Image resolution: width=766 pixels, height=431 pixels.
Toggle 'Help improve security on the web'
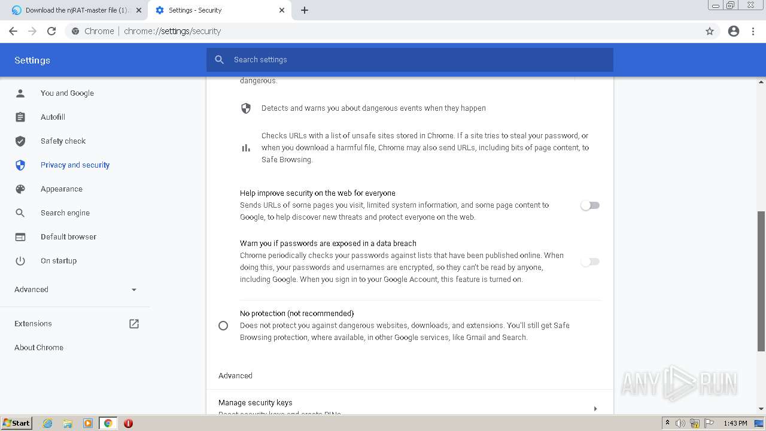tap(590, 205)
